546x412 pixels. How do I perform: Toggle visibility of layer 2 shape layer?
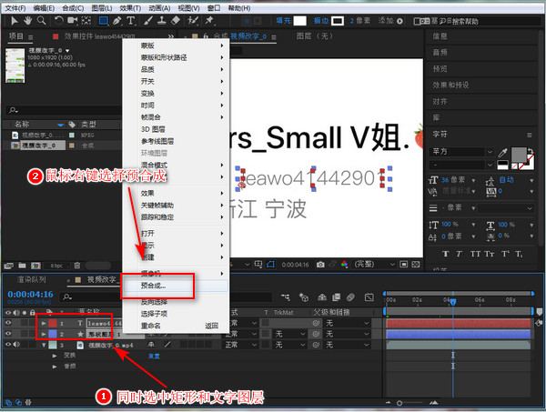point(9,334)
